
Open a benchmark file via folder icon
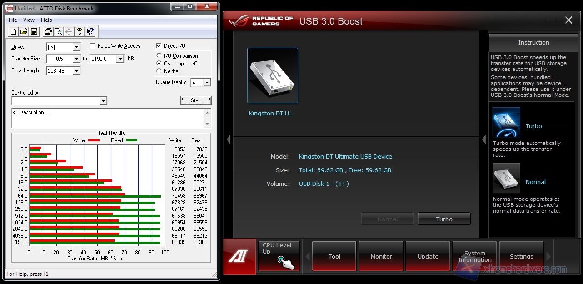tap(23, 31)
